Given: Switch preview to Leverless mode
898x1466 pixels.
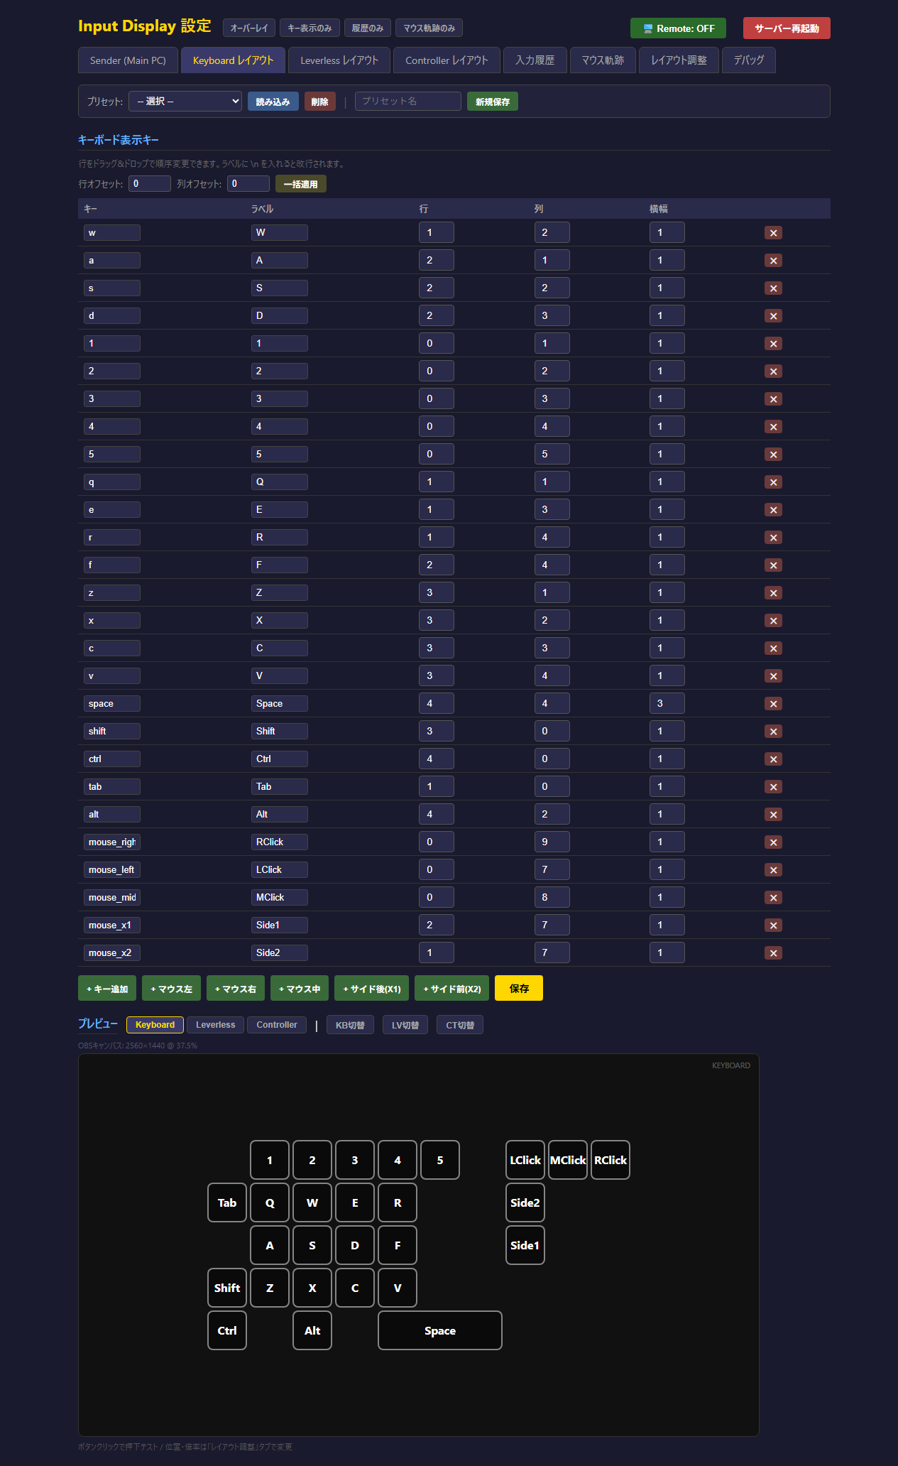Looking at the screenshot, I should pos(215,1025).
